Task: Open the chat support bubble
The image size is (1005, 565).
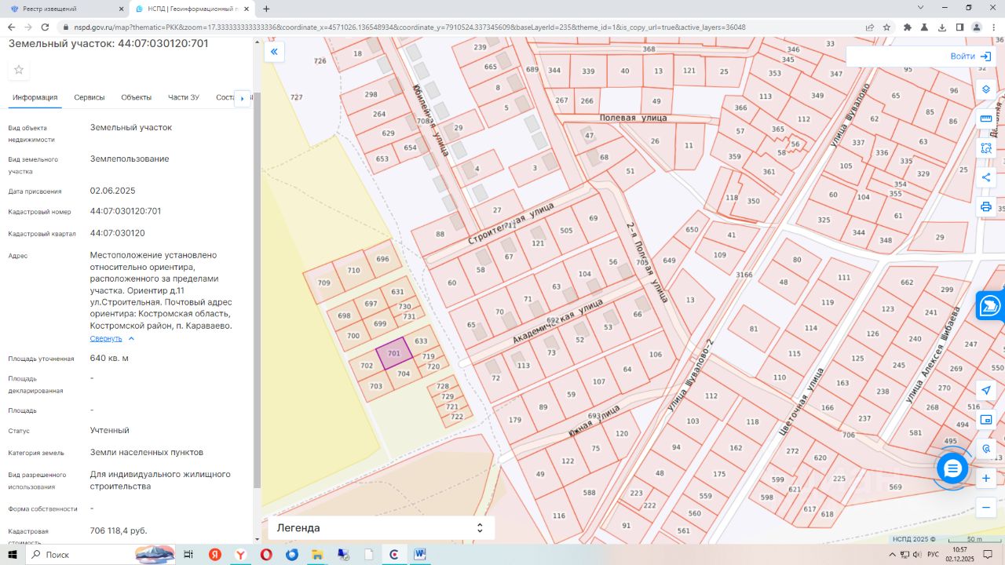Action: [x=952, y=468]
